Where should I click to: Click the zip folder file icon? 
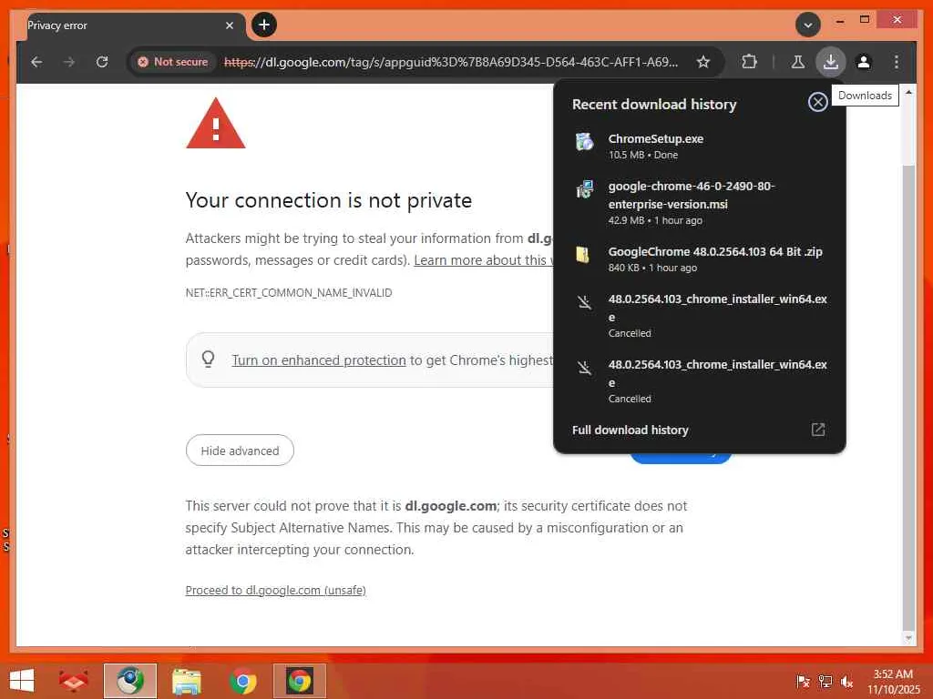(583, 255)
